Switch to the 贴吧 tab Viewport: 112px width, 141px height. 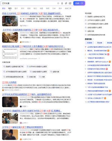48,8
